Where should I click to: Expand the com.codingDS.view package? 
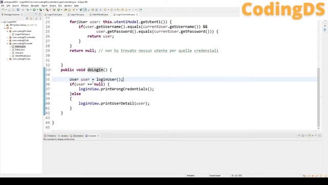8,59
